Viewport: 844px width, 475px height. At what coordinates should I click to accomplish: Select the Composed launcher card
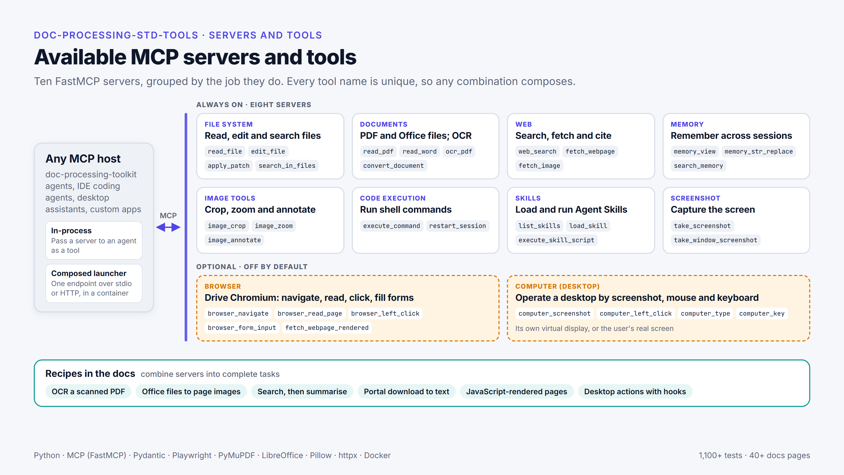[94, 283]
